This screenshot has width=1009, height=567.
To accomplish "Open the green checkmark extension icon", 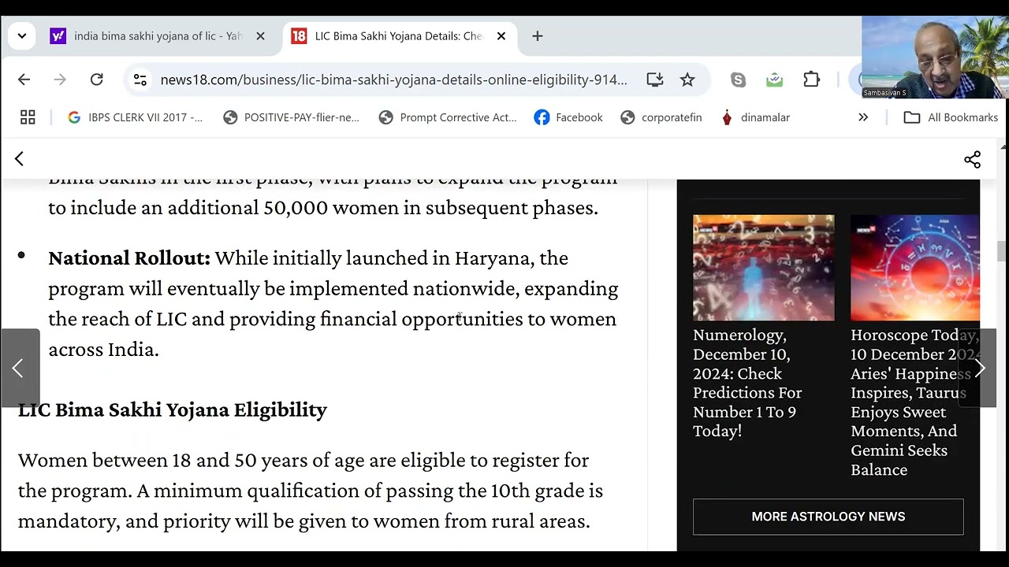I will [x=774, y=80].
